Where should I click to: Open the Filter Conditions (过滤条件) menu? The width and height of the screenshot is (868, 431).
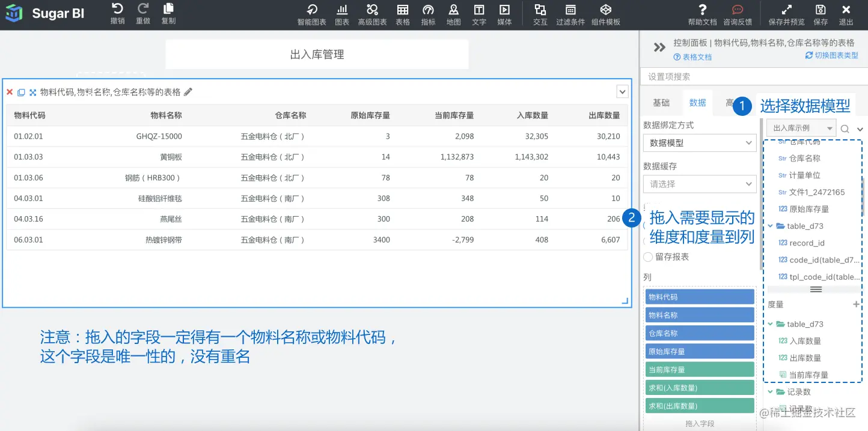[570, 15]
